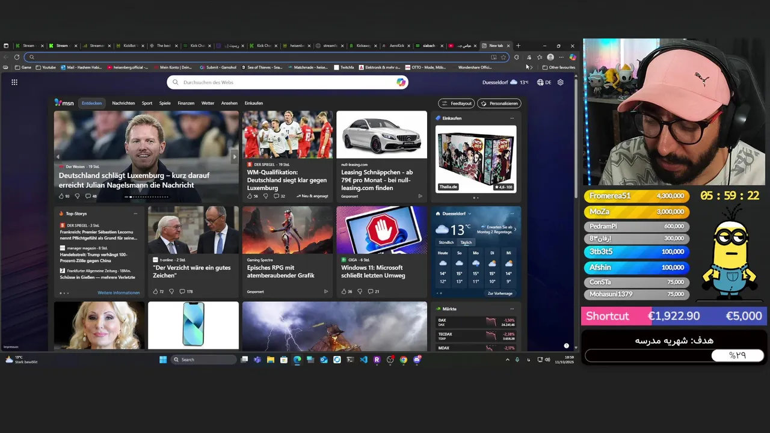Image resolution: width=770 pixels, height=433 pixels.
Task: Select the Spiele tab
Action: coord(165,103)
